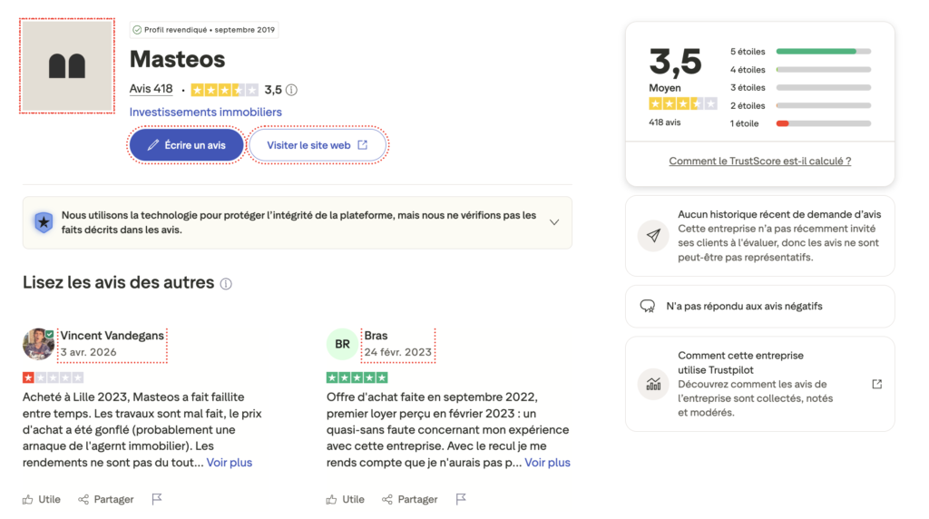This screenshot has width=929, height=519.
Task: Flag Bras' review
Action: (x=460, y=499)
